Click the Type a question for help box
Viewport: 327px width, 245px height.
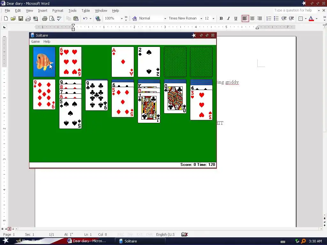click(x=294, y=11)
